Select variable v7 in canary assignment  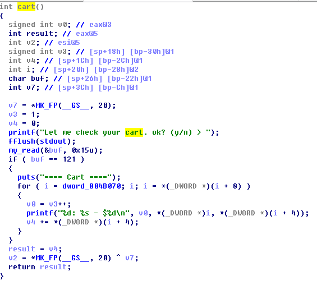(13, 105)
